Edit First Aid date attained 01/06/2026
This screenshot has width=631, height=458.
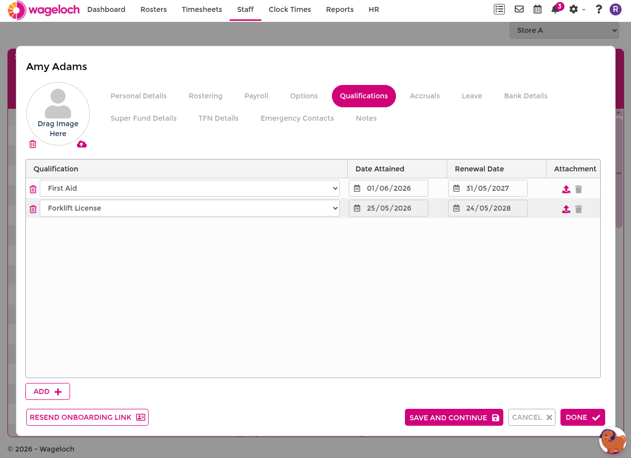point(389,188)
